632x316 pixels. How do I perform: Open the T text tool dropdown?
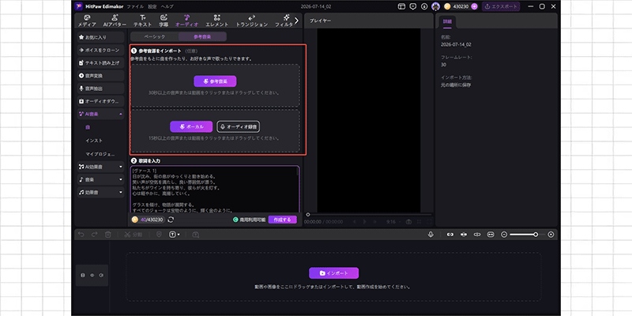(175, 234)
